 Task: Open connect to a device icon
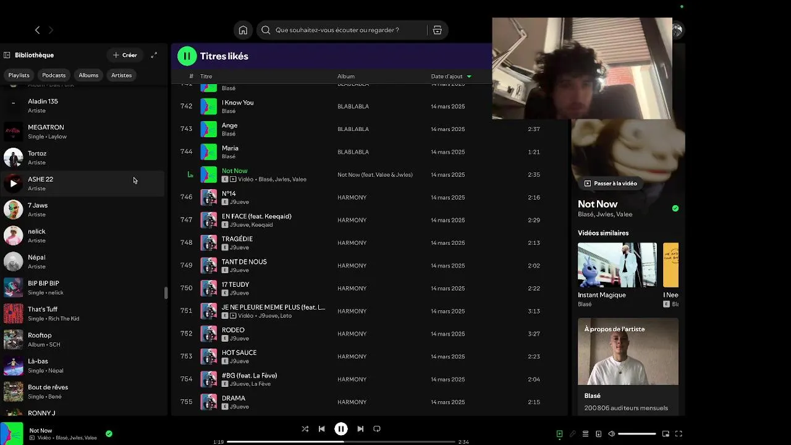click(x=598, y=434)
